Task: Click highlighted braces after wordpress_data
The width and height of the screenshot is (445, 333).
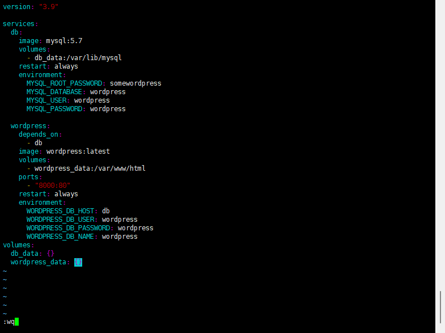Action: 78,262
